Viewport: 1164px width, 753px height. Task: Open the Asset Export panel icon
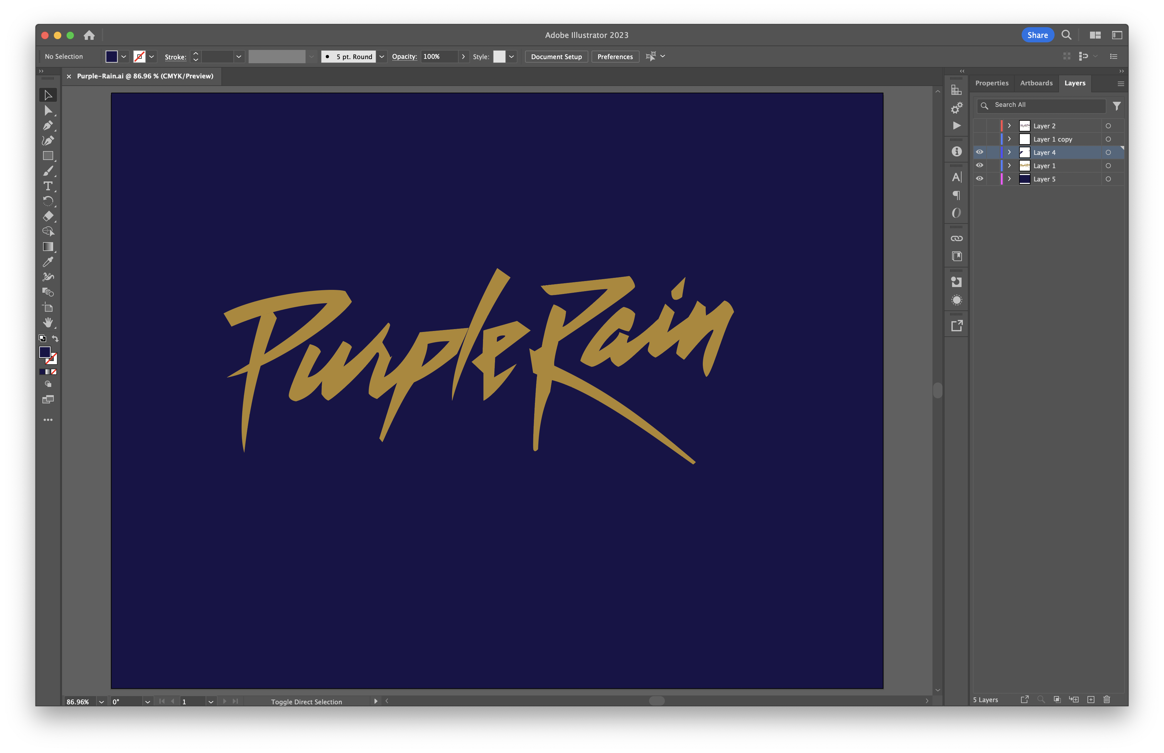(957, 326)
